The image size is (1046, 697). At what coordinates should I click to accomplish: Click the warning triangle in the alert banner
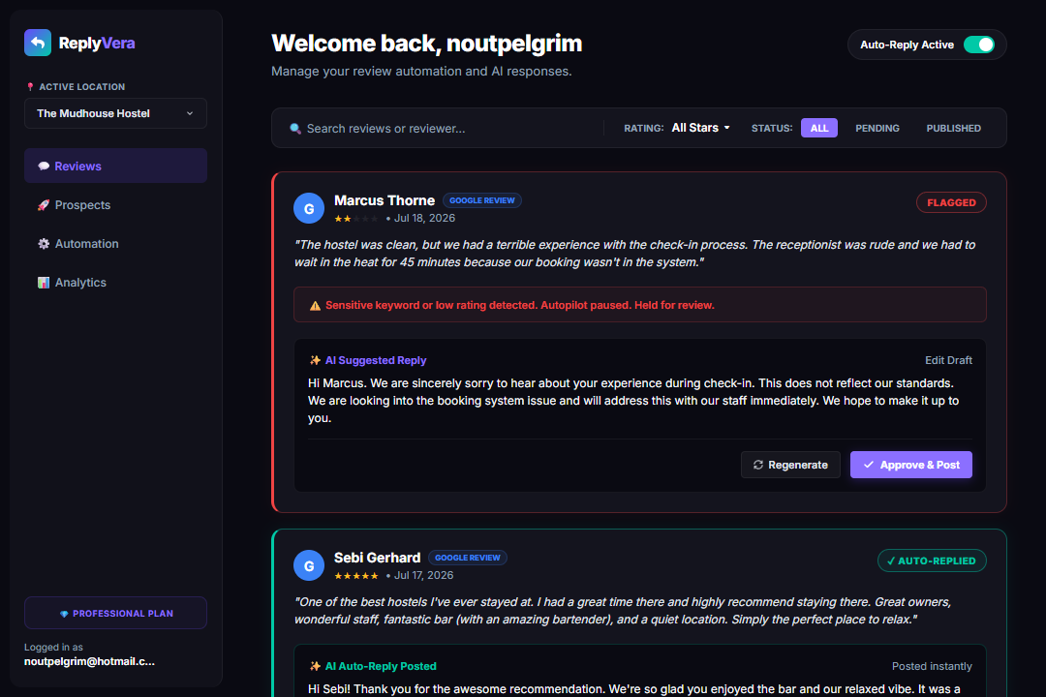tap(315, 306)
